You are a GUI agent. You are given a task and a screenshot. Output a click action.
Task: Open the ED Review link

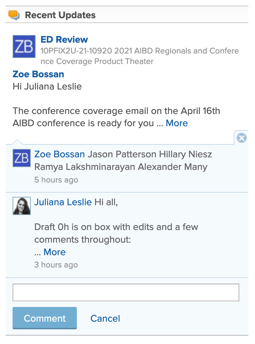coord(64,40)
